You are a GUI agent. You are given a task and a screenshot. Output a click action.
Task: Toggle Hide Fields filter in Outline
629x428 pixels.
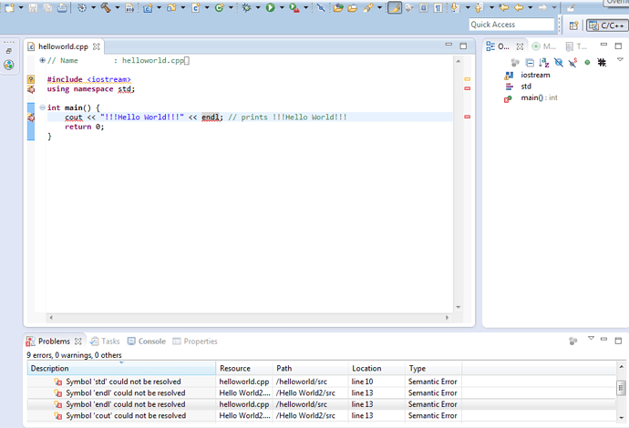[559, 62]
